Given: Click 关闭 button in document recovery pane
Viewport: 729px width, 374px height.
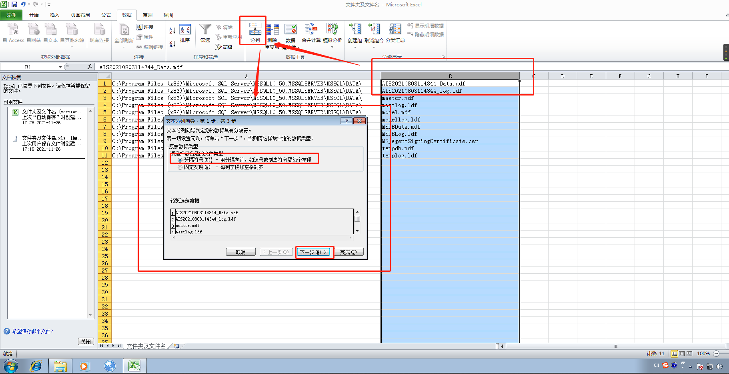Looking at the screenshot, I should tap(86, 342).
